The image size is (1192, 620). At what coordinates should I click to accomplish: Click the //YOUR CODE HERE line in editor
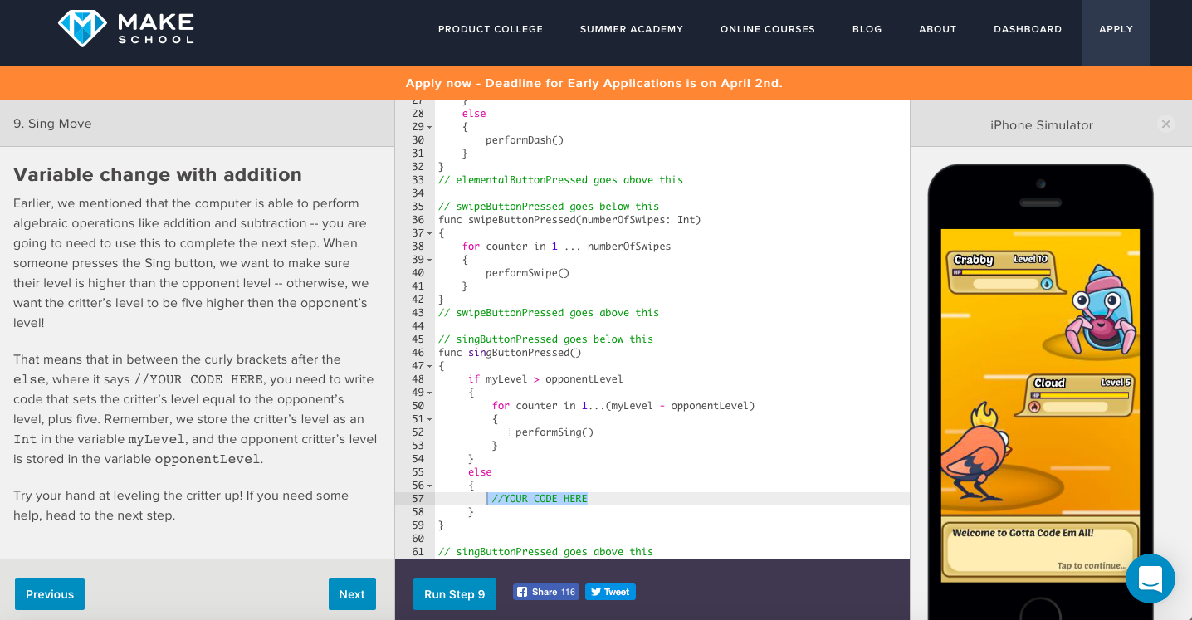point(539,499)
